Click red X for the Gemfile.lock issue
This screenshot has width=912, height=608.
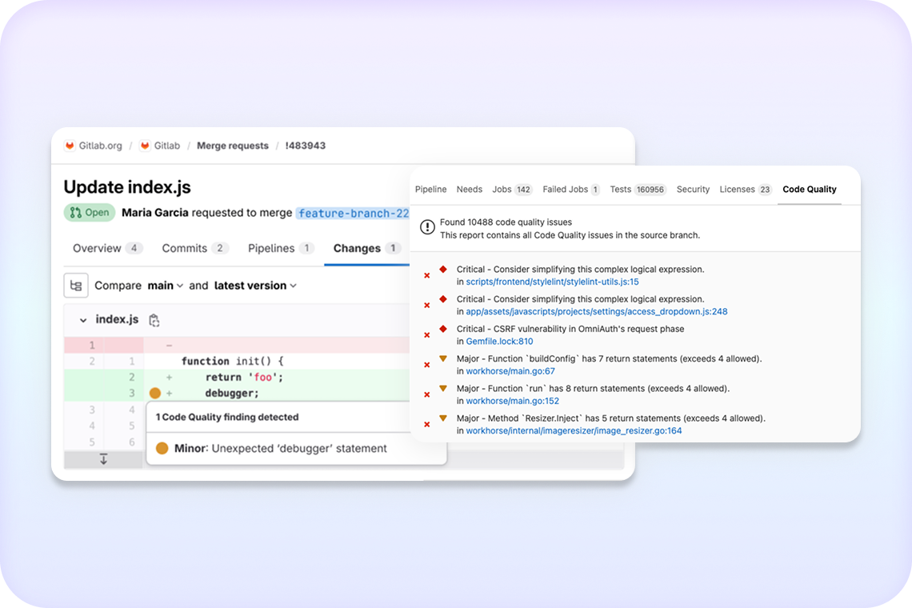427,335
